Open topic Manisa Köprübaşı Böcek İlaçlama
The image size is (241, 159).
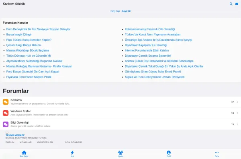pos(28,50)
